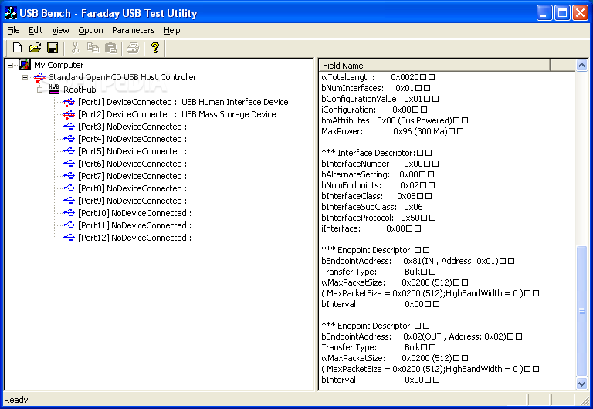Open the File menu
Image resolution: width=593 pixels, height=409 pixels.
(13, 30)
